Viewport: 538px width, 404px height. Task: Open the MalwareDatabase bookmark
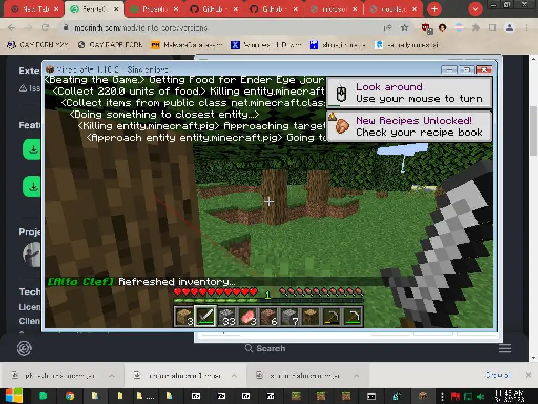(x=187, y=45)
